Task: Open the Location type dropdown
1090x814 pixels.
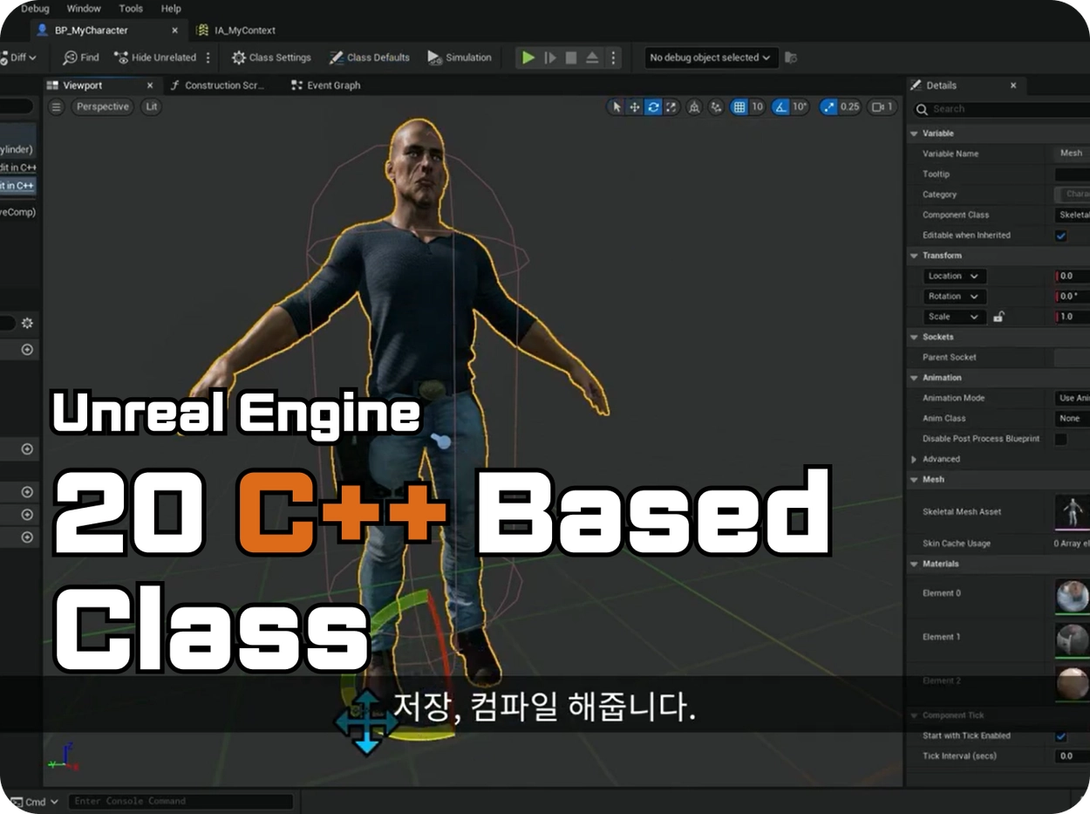Action: (955, 276)
